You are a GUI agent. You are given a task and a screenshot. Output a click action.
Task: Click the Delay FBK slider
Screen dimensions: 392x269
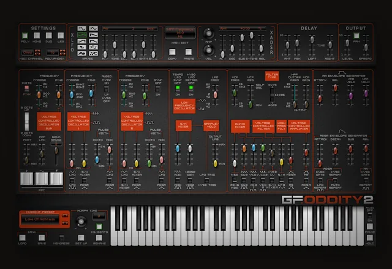tap(297, 43)
